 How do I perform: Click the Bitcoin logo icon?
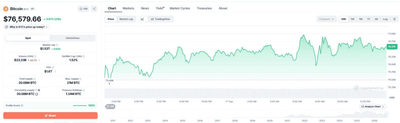[6, 9]
